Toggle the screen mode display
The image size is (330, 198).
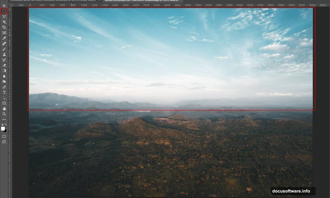pyautogui.click(x=4, y=142)
